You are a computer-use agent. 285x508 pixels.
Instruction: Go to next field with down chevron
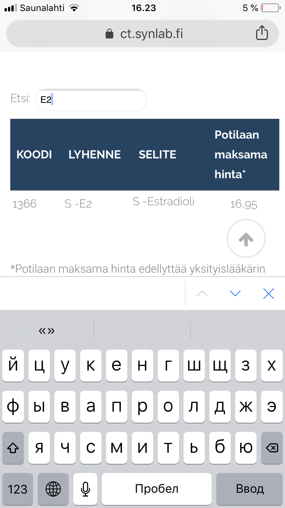click(236, 293)
